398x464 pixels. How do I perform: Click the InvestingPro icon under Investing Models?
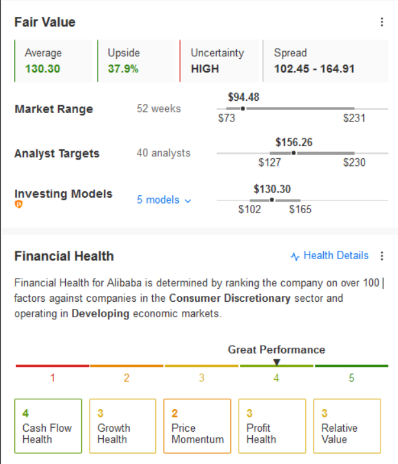point(19,205)
